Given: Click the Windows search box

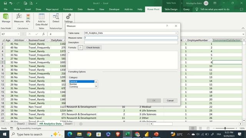Looking at the screenshot, I should click(x=37, y=134).
